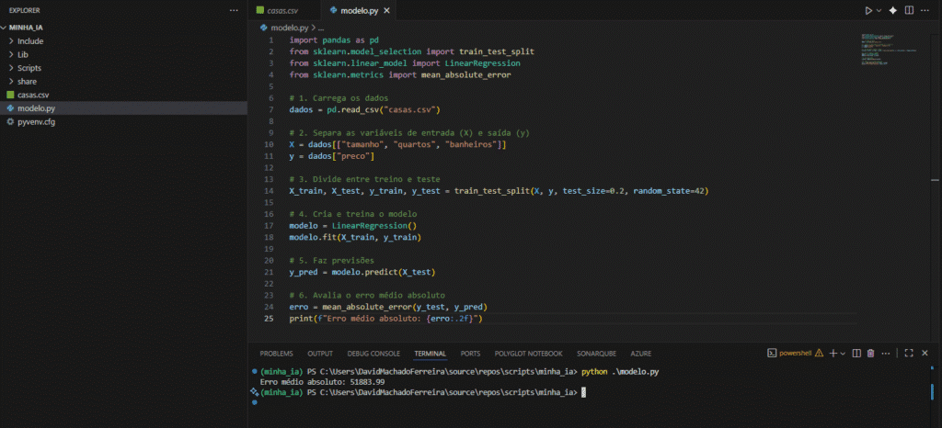The height and width of the screenshot is (428, 942).
Task: Open the Problems panel tab
Action: tap(276, 353)
